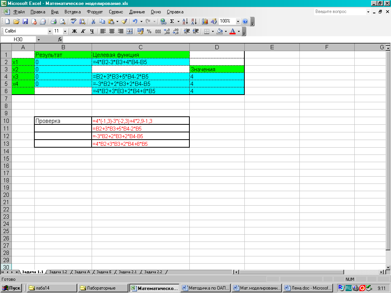Screen dimensions: 391x293
Task: Toggle left text alignment
Action: tap(103, 31)
